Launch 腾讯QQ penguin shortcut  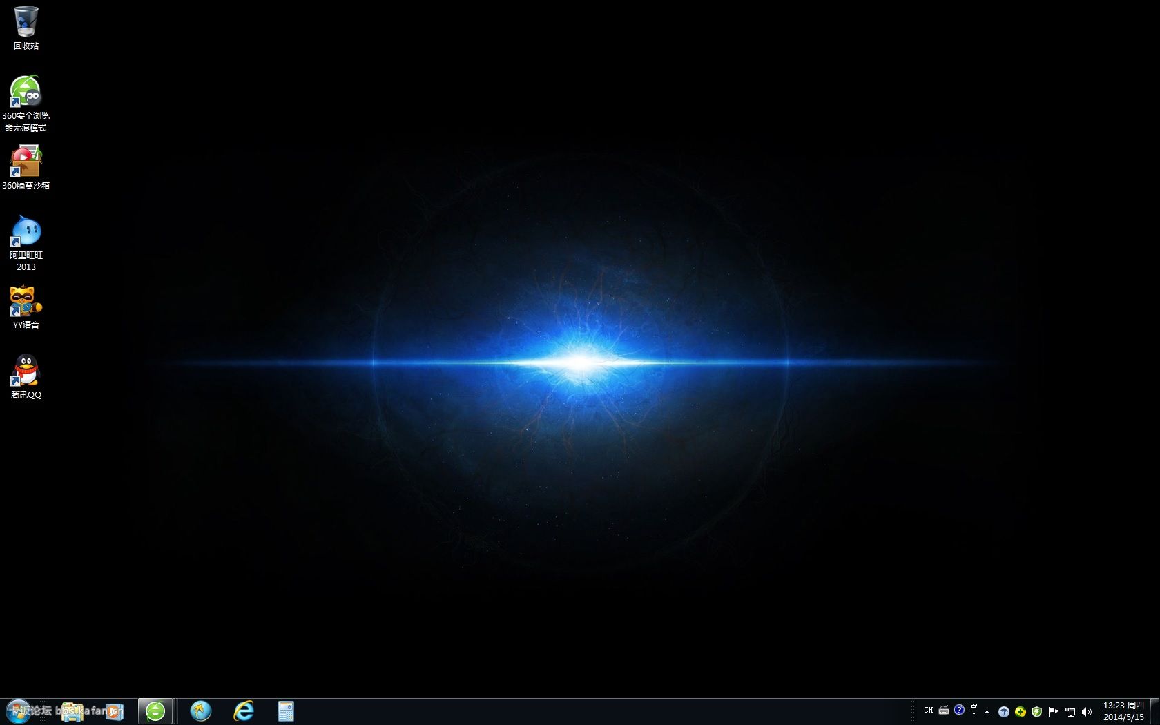click(x=26, y=377)
